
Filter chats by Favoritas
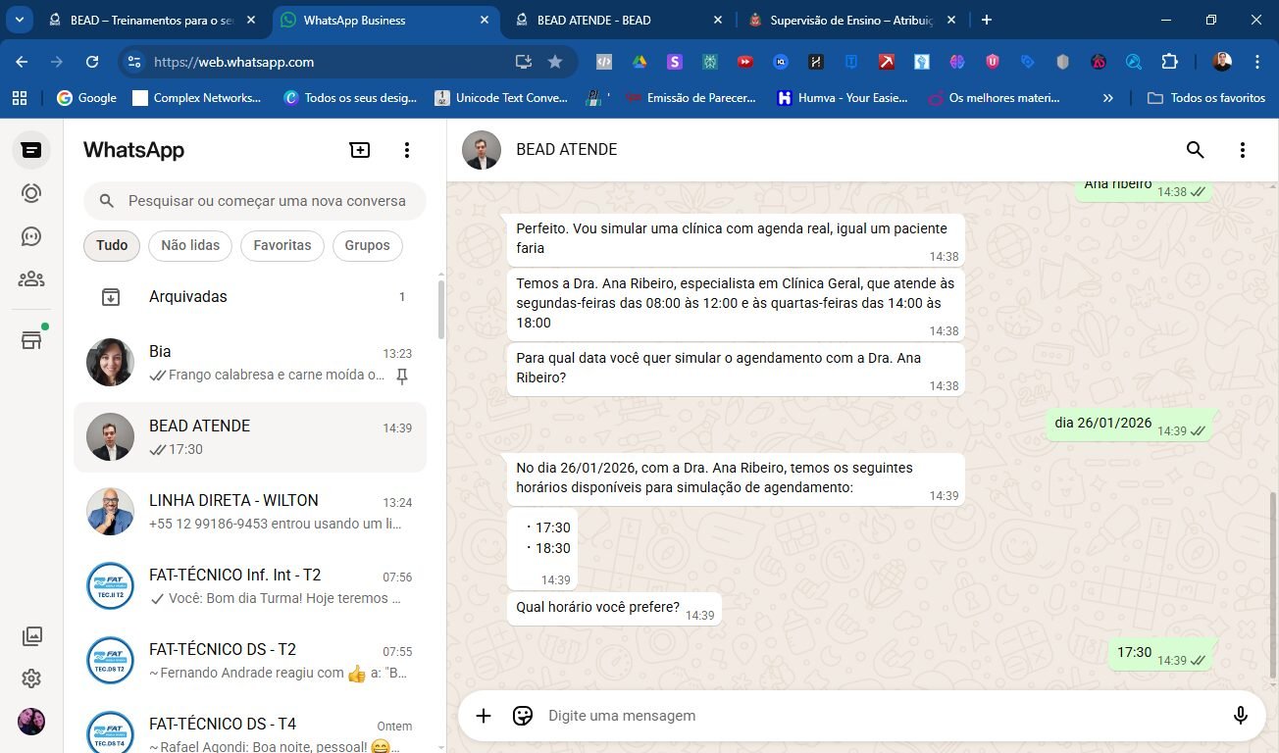click(x=282, y=245)
